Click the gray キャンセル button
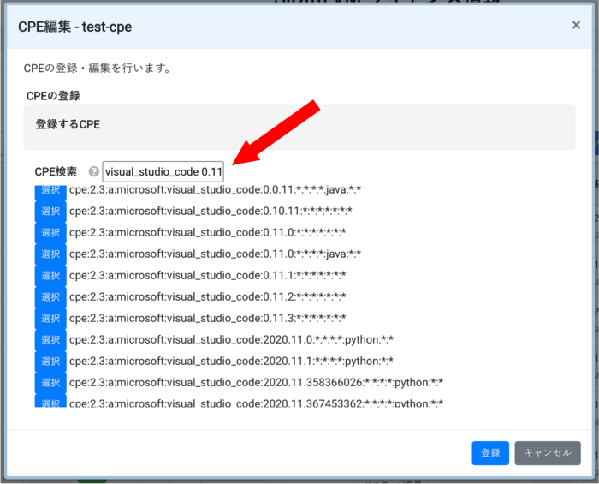The width and height of the screenshot is (599, 484). (x=548, y=453)
